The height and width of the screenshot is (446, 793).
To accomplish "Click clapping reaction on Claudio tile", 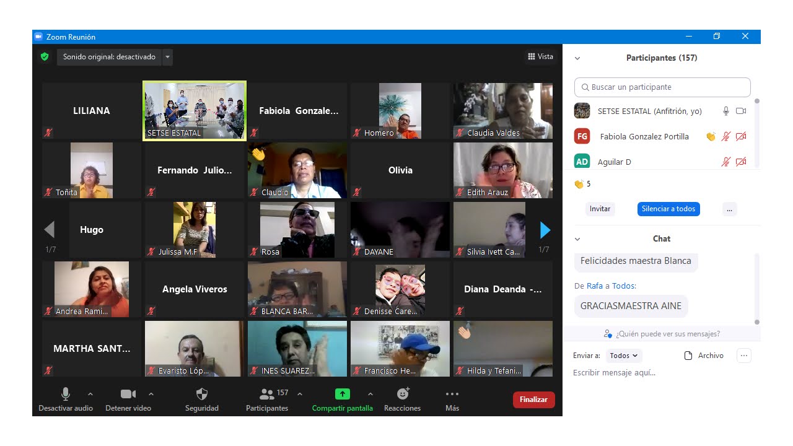I will (258, 153).
